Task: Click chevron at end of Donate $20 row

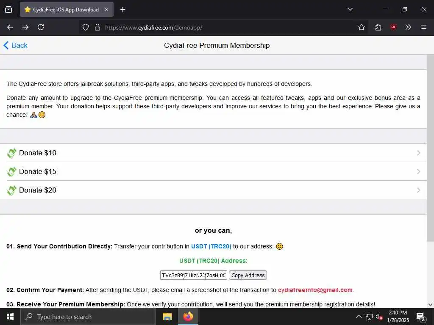Action: click(x=418, y=190)
